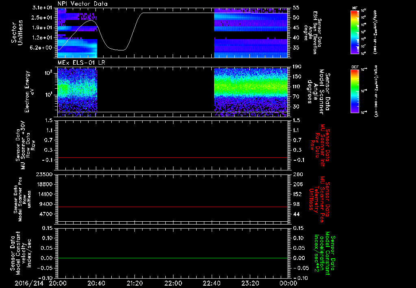Viewport: 416px width, 288px height.
Task: Click the '21:20' time axis label
Action: tap(134, 283)
